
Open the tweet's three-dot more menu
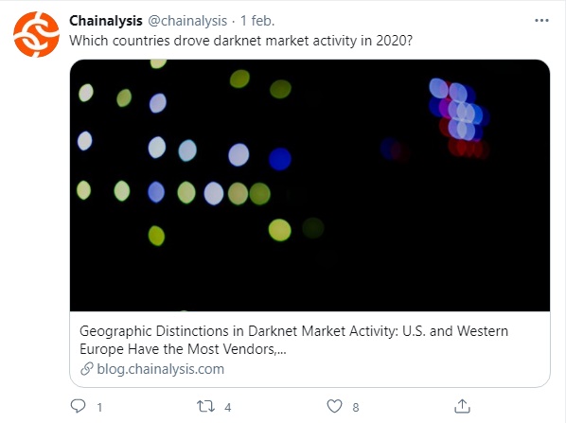[541, 21]
